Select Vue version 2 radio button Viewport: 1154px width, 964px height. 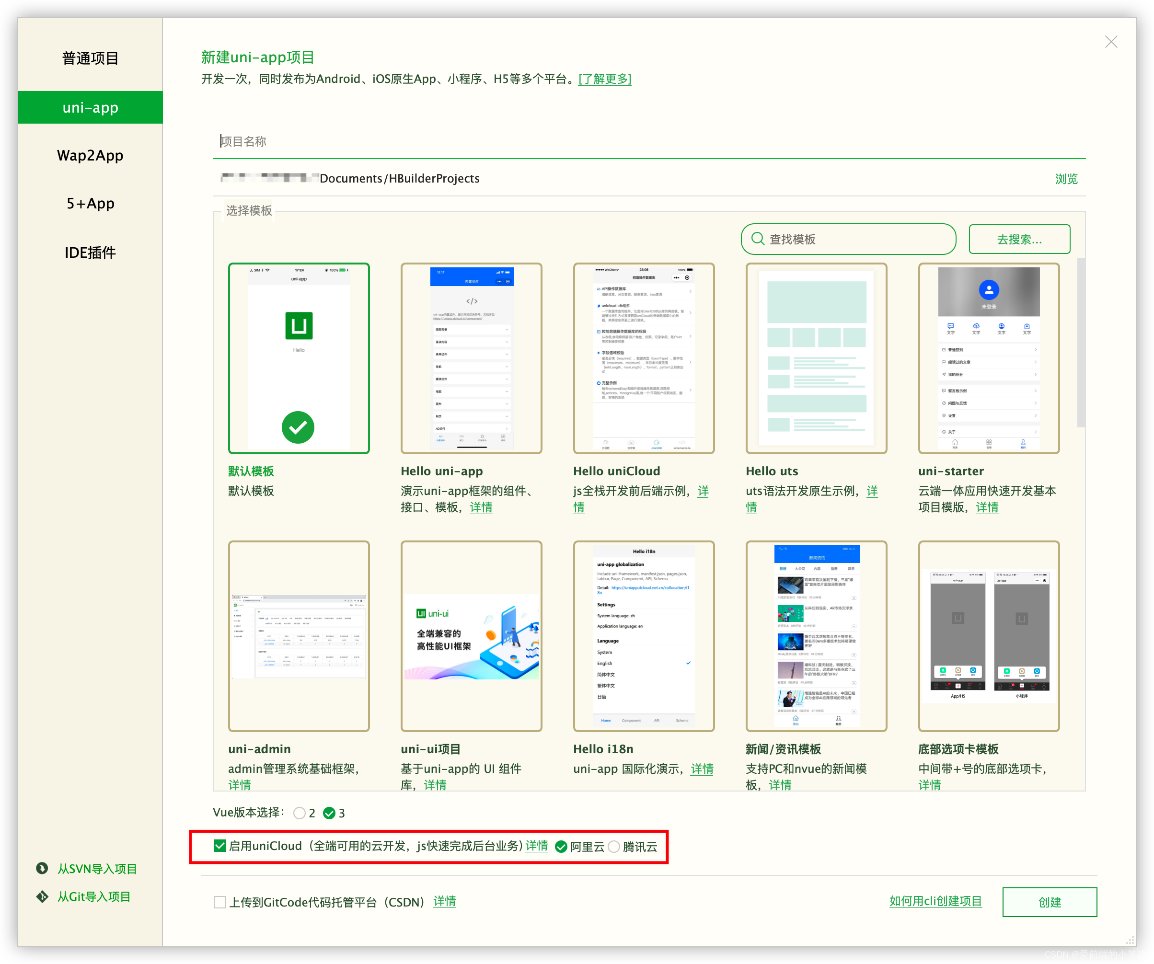300,813
